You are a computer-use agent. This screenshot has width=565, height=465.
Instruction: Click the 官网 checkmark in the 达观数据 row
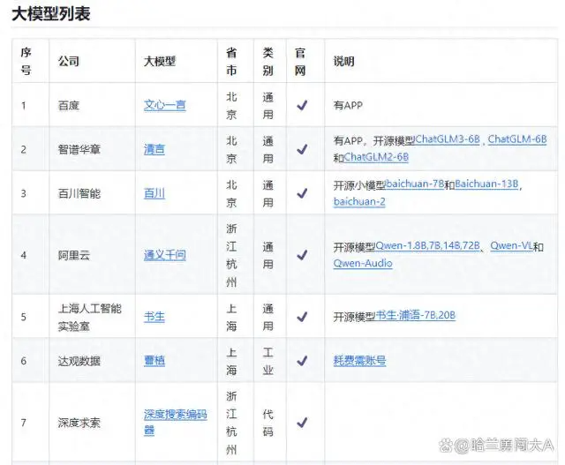302,360
